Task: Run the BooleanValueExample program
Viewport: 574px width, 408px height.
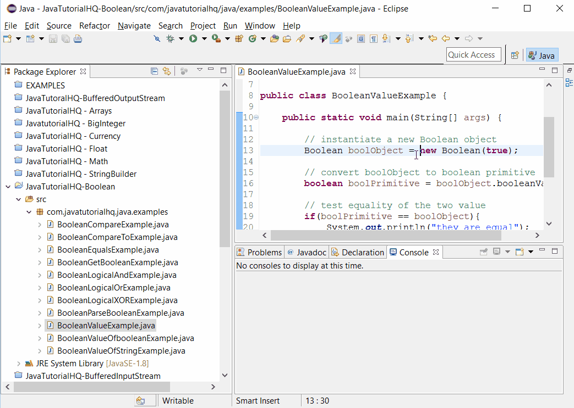Action: click(x=193, y=38)
